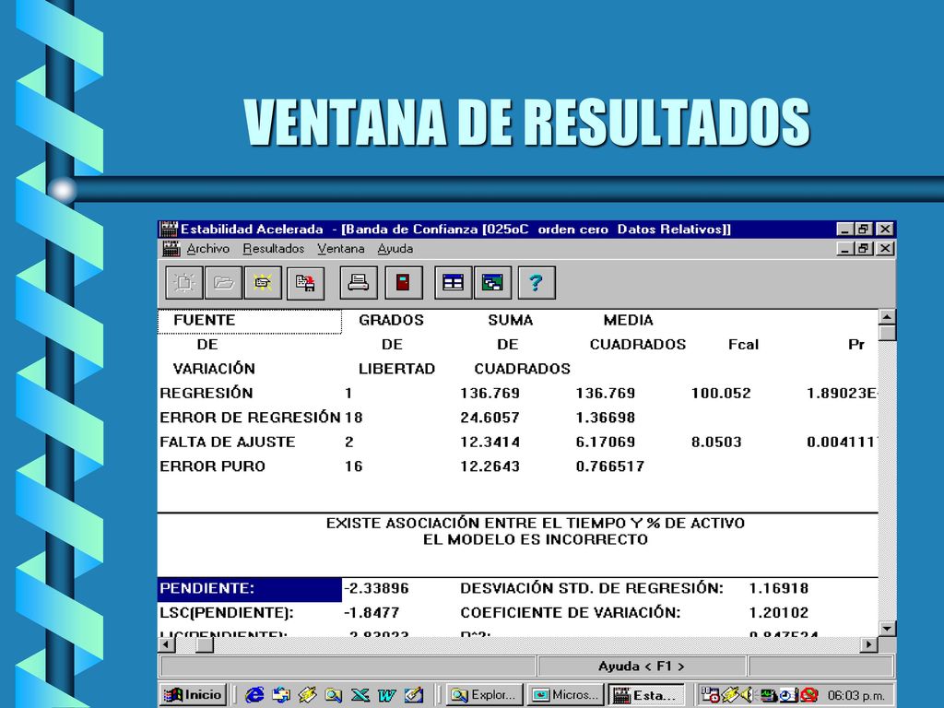
Task: Click the LSC(PENDIENTE) value -1.8477
Action: pyautogui.click(x=372, y=613)
